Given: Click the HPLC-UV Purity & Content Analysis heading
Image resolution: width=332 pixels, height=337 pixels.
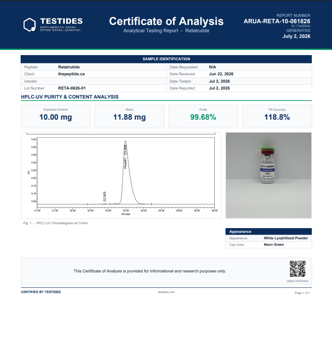Looking at the screenshot, I should 70,97.
